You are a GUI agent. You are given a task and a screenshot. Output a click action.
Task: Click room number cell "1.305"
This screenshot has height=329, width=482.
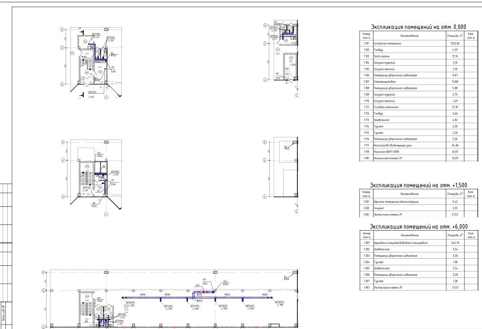tap(367, 269)
